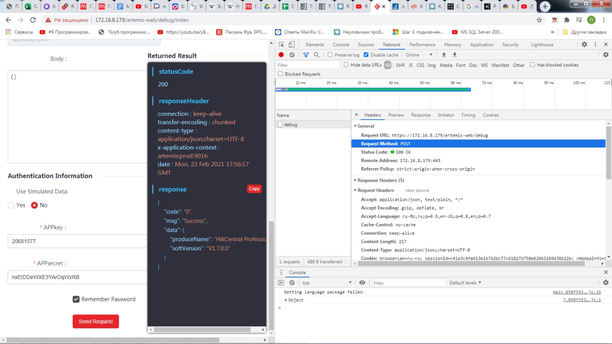This screenshot has height=344, width=612.
Task: Select the debug request row
Action: click(x=313, y=125)
